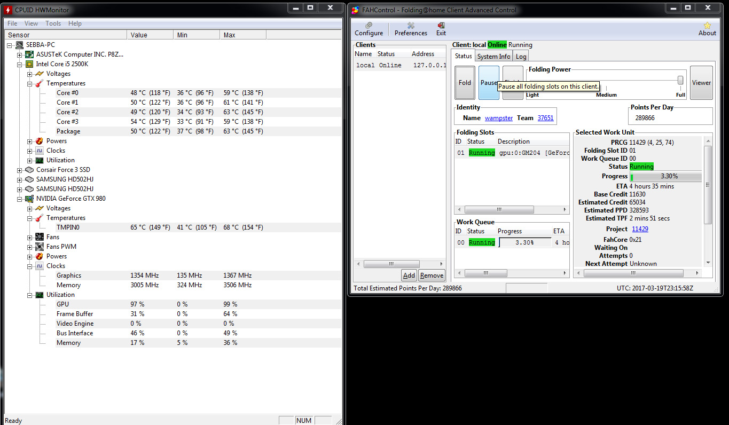Select the Status tab in FAHControl
This screenshot has height=425, width=729.
pos(463,56)
